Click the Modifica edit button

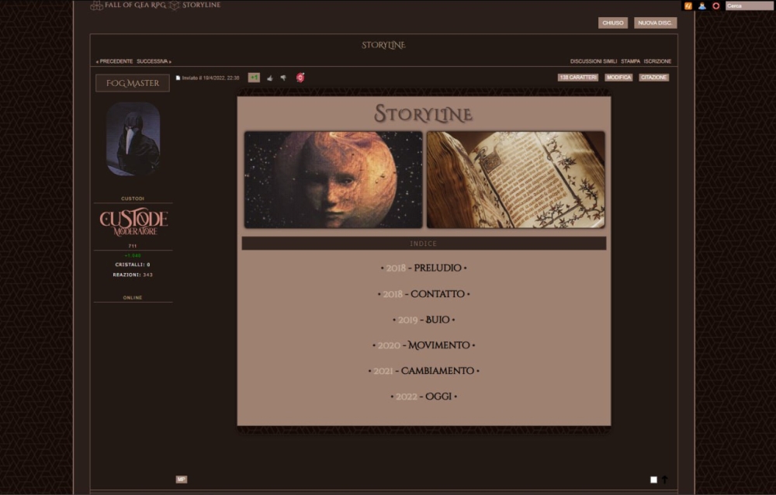click(618, 78)
